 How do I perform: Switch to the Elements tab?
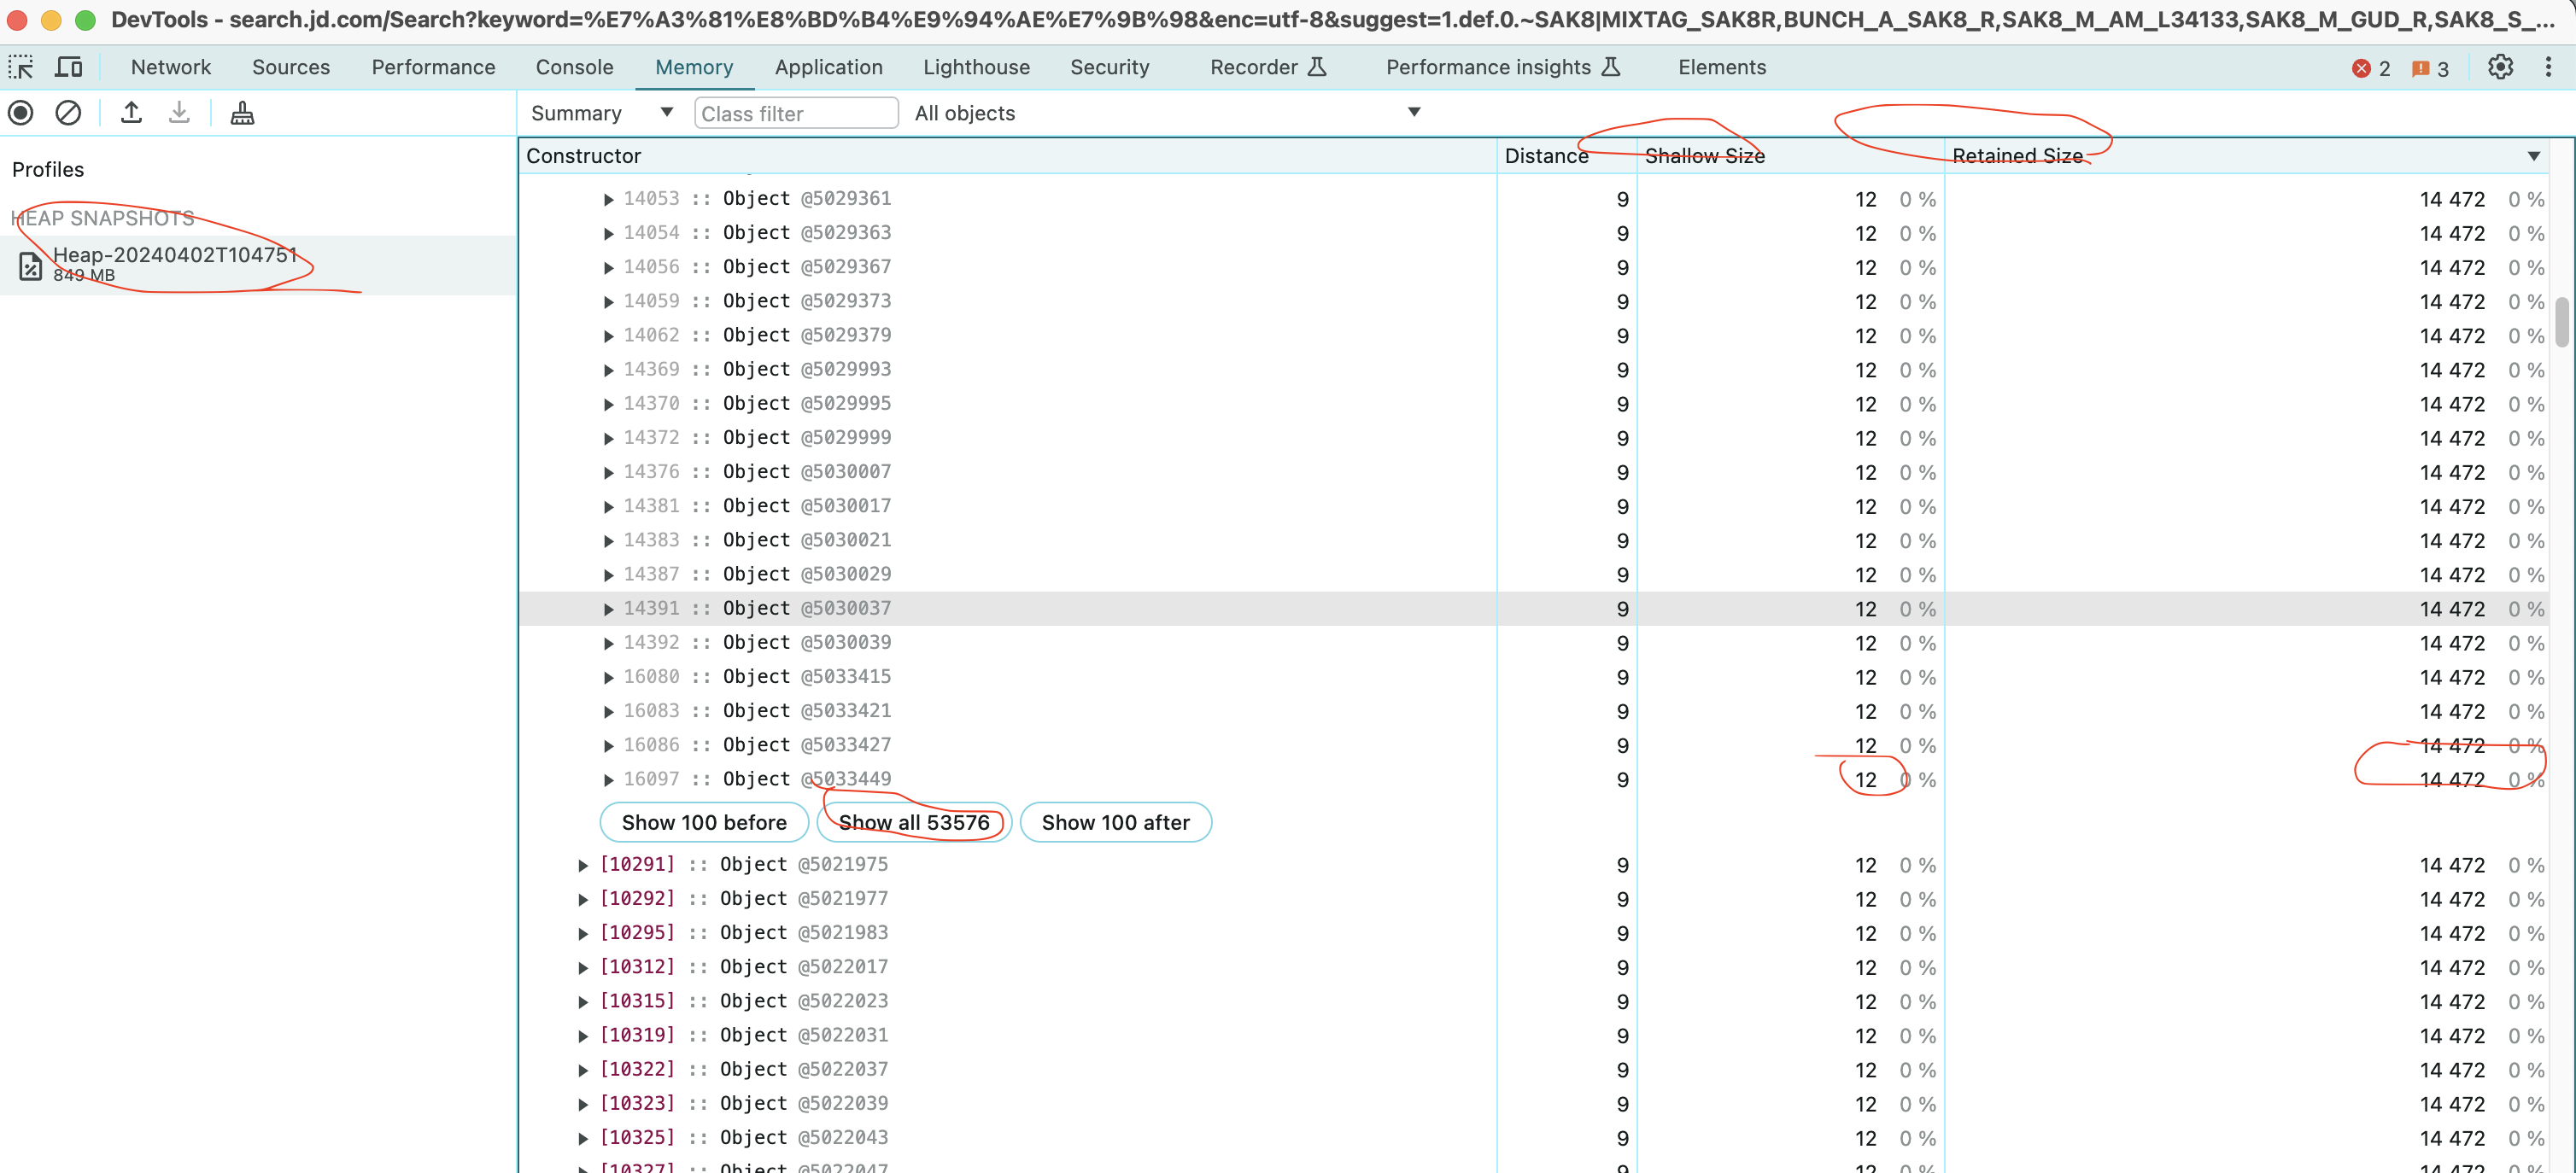1721,67
